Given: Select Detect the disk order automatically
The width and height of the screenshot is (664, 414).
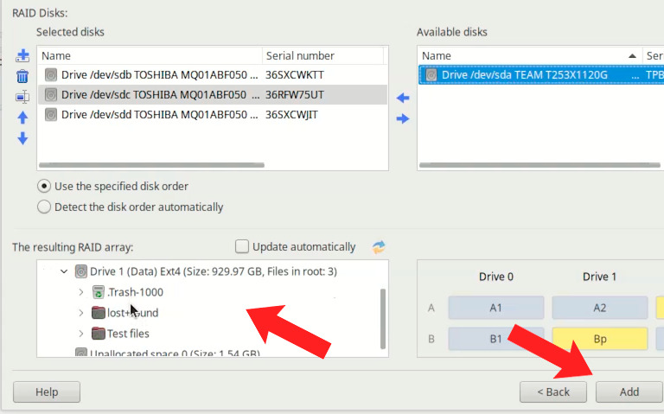Looking at the screenshot, I should click(44, 207).
